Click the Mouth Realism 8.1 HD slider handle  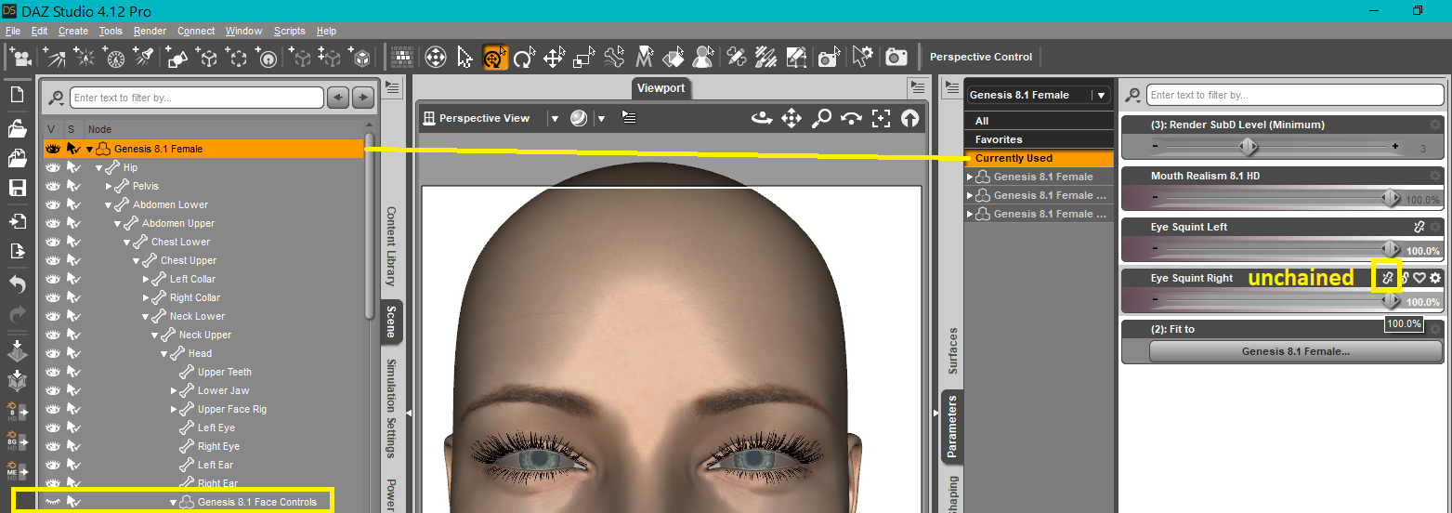1390,197
